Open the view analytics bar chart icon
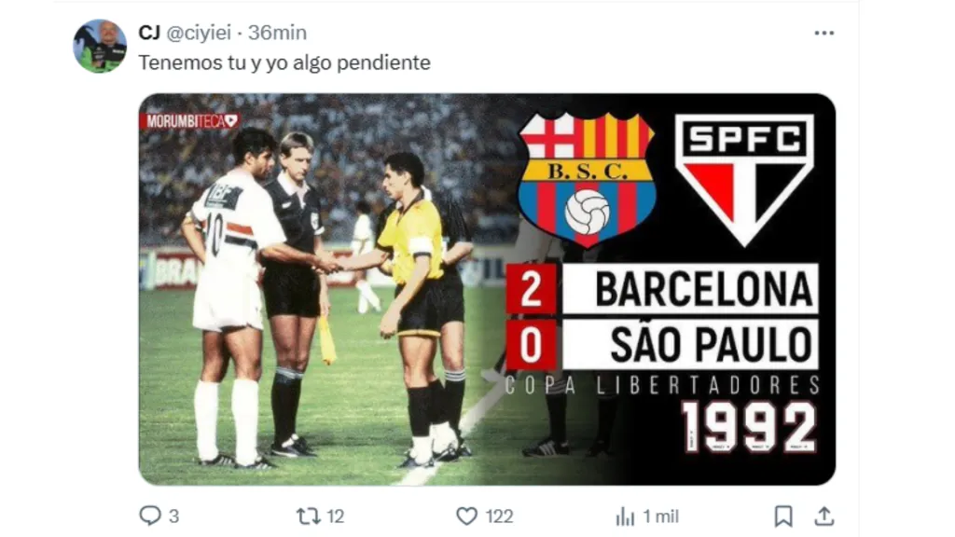The height and width of the screenshot is (537, 955). pos(625,516)
